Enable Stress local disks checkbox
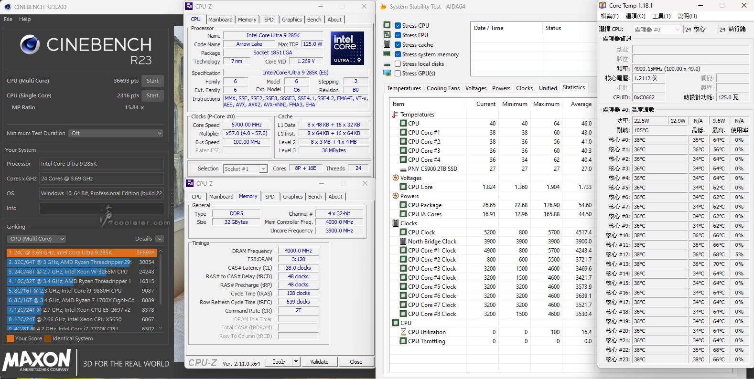Viewport: 754px width, 379px height. coord(398,63)
